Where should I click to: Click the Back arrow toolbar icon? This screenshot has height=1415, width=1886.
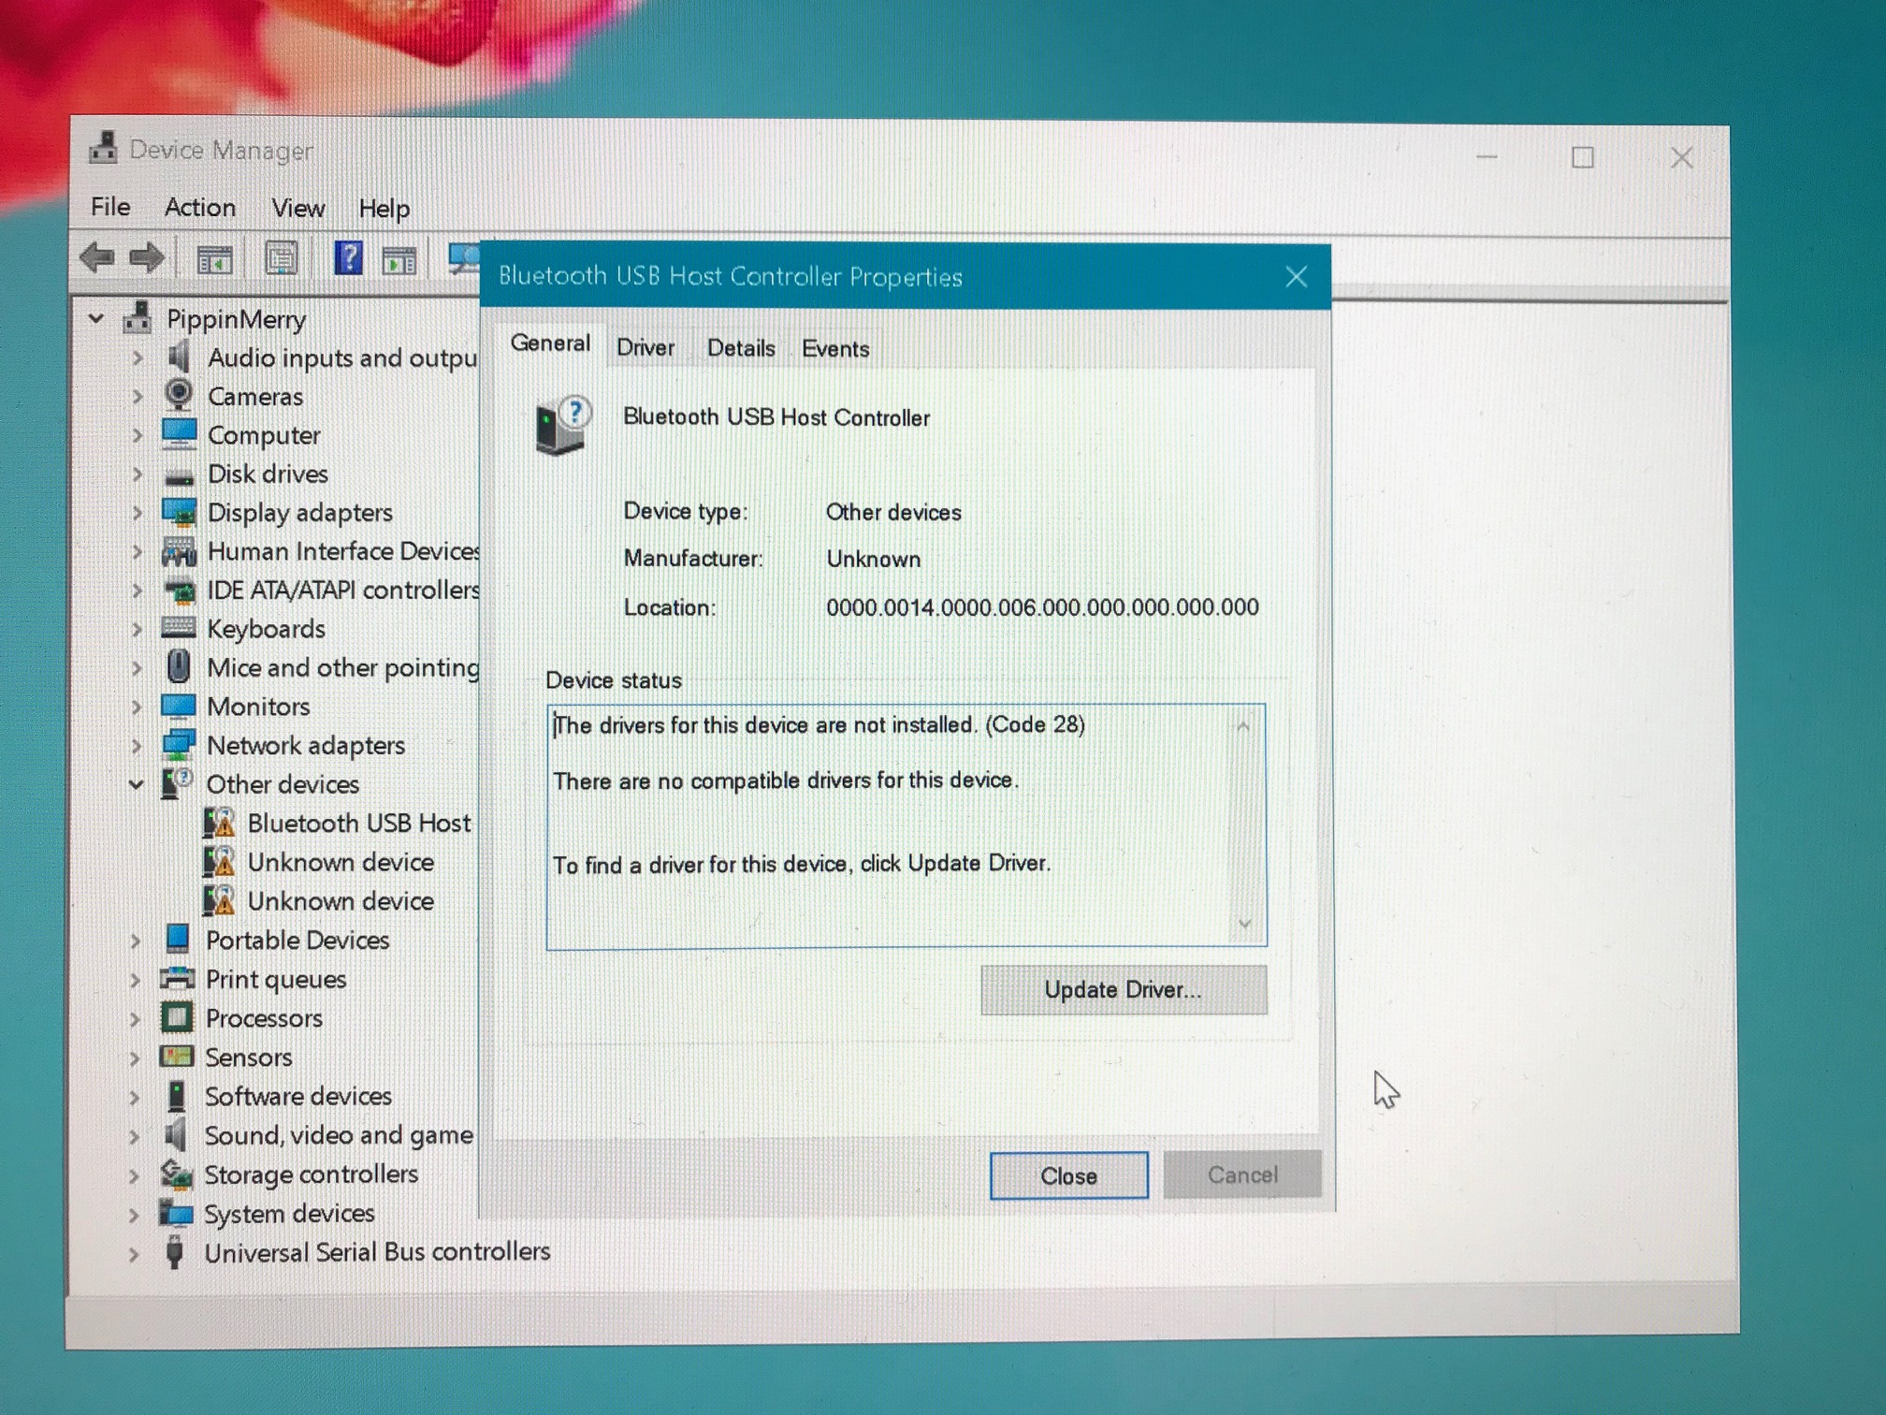pos(97,257)
